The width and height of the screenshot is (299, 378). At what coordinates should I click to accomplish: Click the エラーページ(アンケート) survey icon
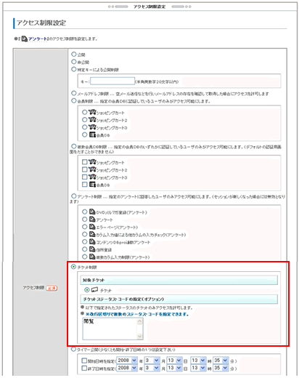pos(92,227)
